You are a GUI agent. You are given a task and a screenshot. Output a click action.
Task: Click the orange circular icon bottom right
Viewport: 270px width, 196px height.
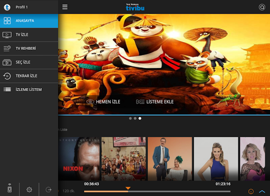coord(251,191)
